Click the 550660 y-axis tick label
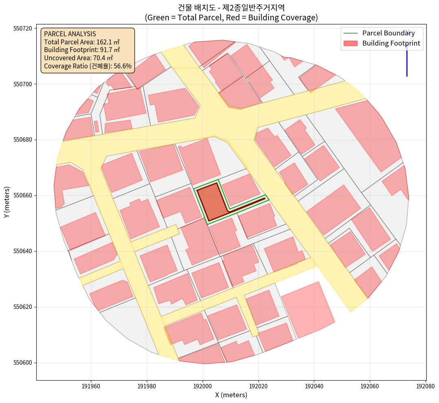 pyautogui.click(x=23, y=195)
